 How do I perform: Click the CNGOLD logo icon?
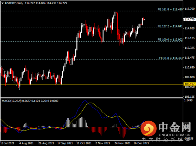tap(149, 128)
